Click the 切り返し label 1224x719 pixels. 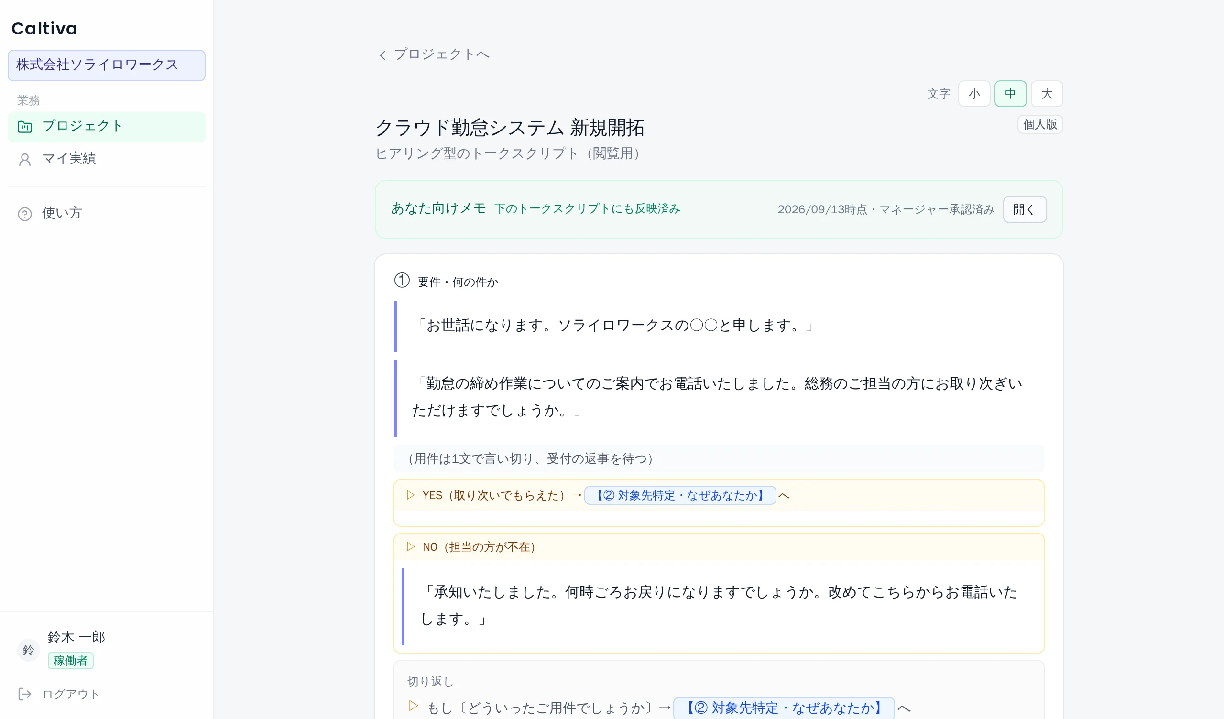pos(430,682)
